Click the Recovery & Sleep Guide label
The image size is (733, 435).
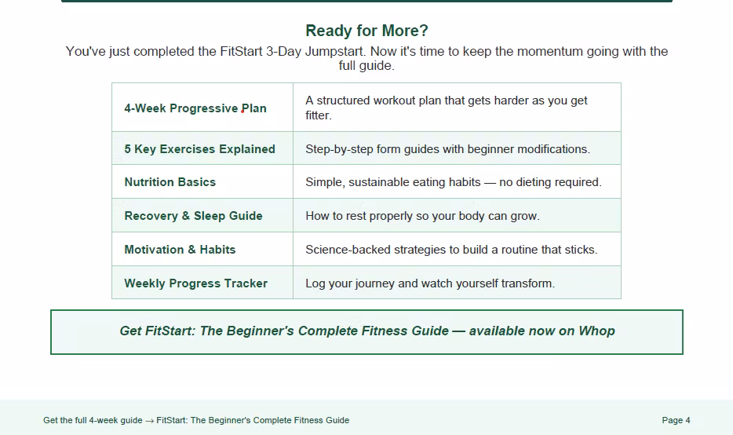[x=193, y=216]
